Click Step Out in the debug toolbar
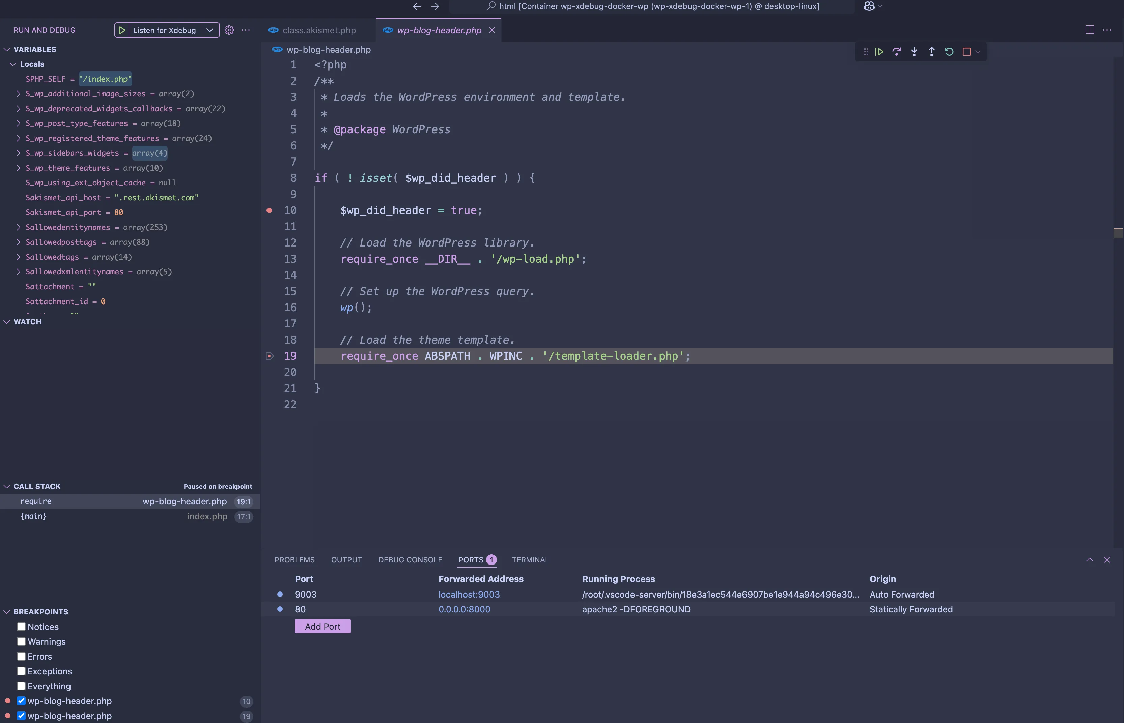The height and width of the screenshot is (723, 1124). click(x=931, y=52)
